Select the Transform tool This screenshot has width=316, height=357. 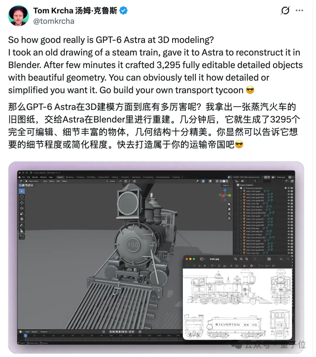(22, 219)
